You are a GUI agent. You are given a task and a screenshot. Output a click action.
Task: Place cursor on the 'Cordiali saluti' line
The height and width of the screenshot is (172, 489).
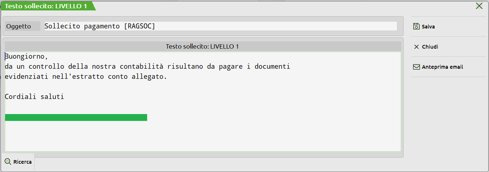click(x=35, y=97)
